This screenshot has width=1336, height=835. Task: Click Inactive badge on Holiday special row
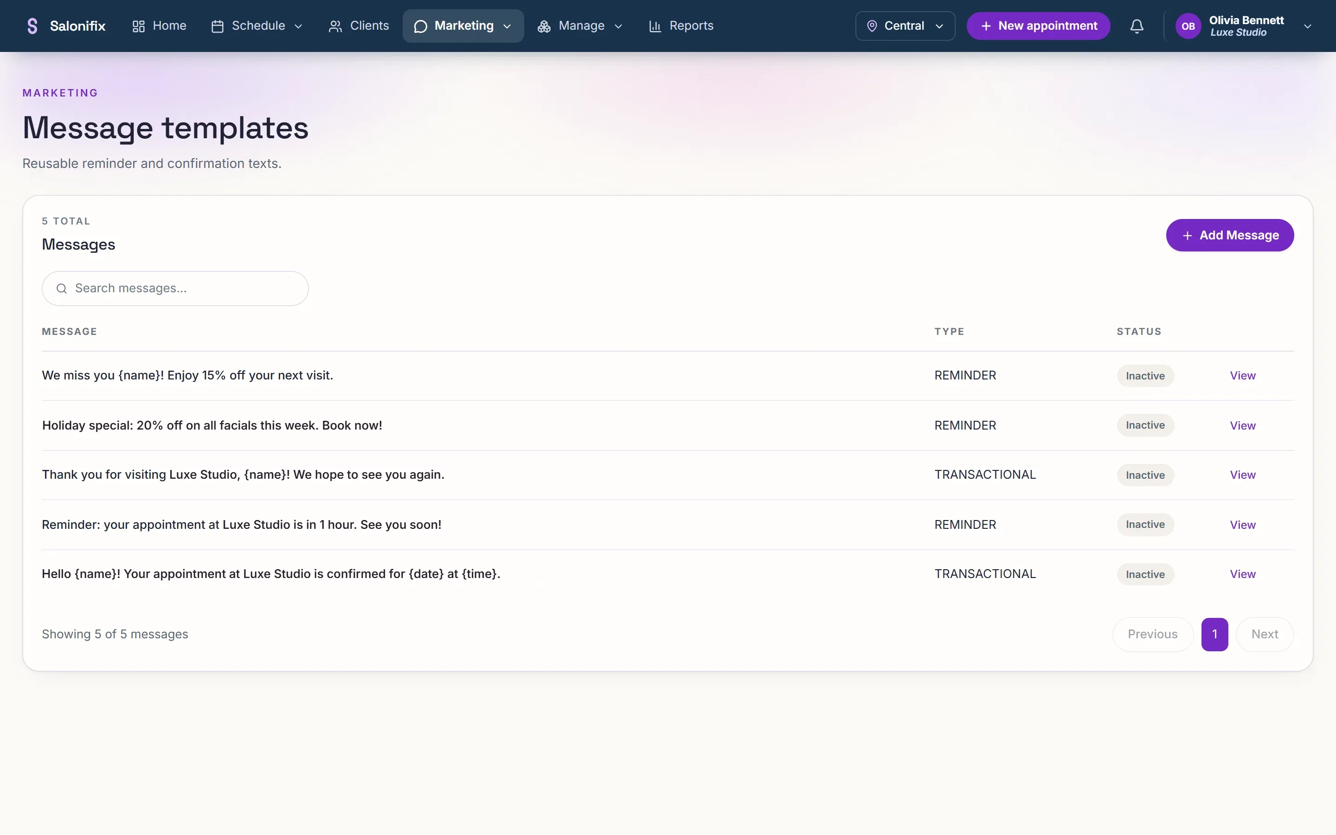1145,425
